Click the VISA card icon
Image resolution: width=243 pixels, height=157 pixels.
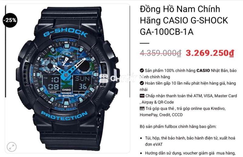[x=142, y=96]
